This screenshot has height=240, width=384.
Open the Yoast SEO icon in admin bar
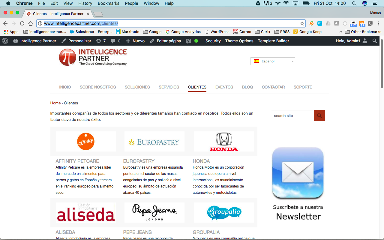pyautogui.click(x=188, y=41)
